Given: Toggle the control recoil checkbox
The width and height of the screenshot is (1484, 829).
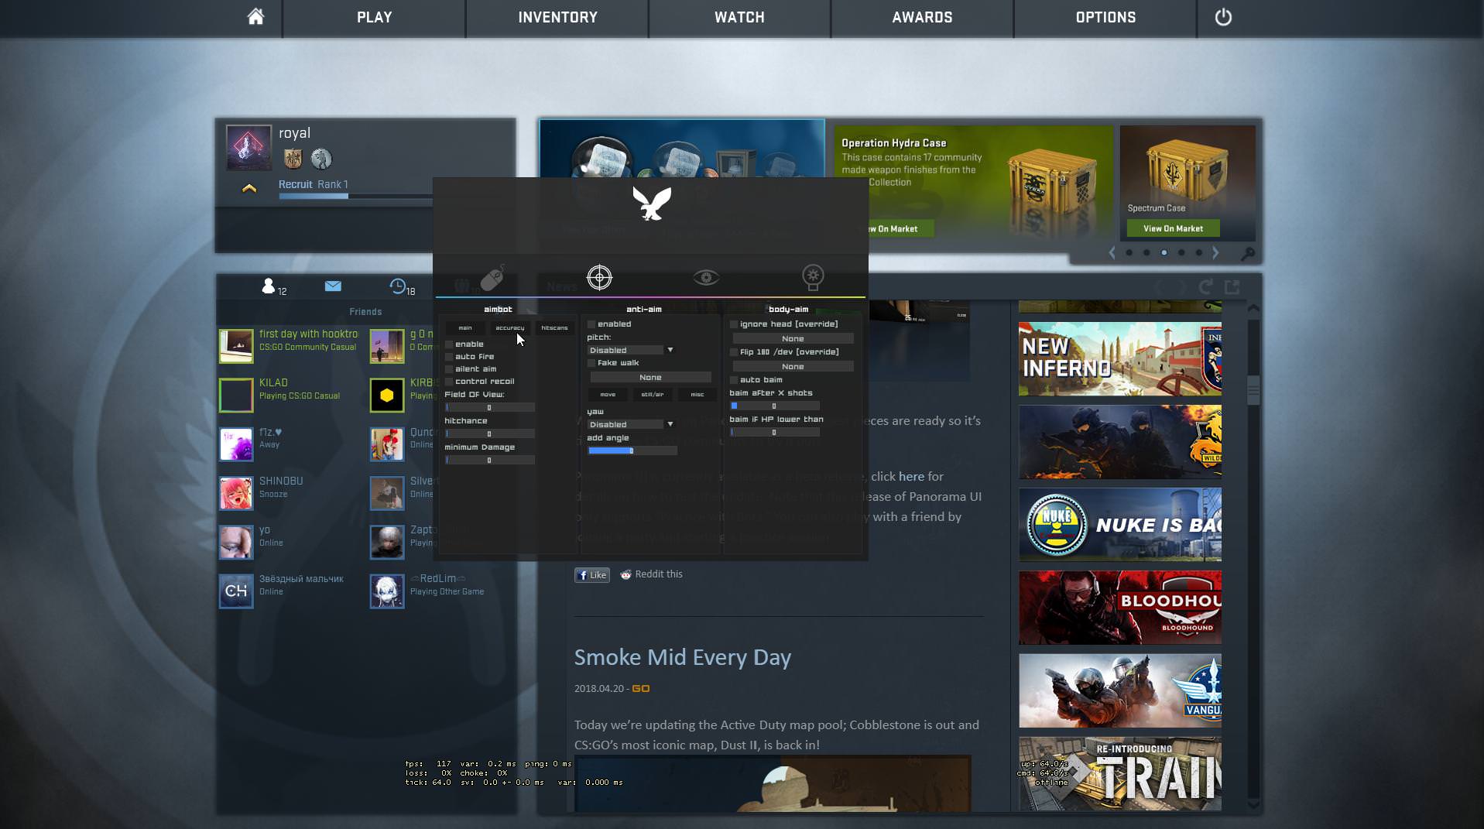Looking at the screenshot, I should (x=449, y=382).
